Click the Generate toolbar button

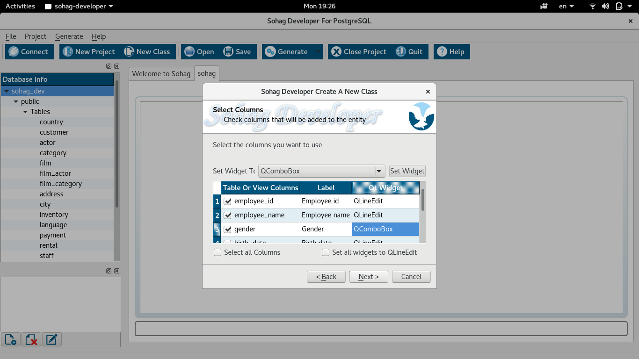(x=287, y=52)
